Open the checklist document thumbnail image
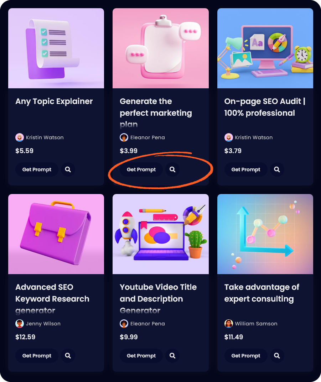The image size is (321, 382). point(56,48)
